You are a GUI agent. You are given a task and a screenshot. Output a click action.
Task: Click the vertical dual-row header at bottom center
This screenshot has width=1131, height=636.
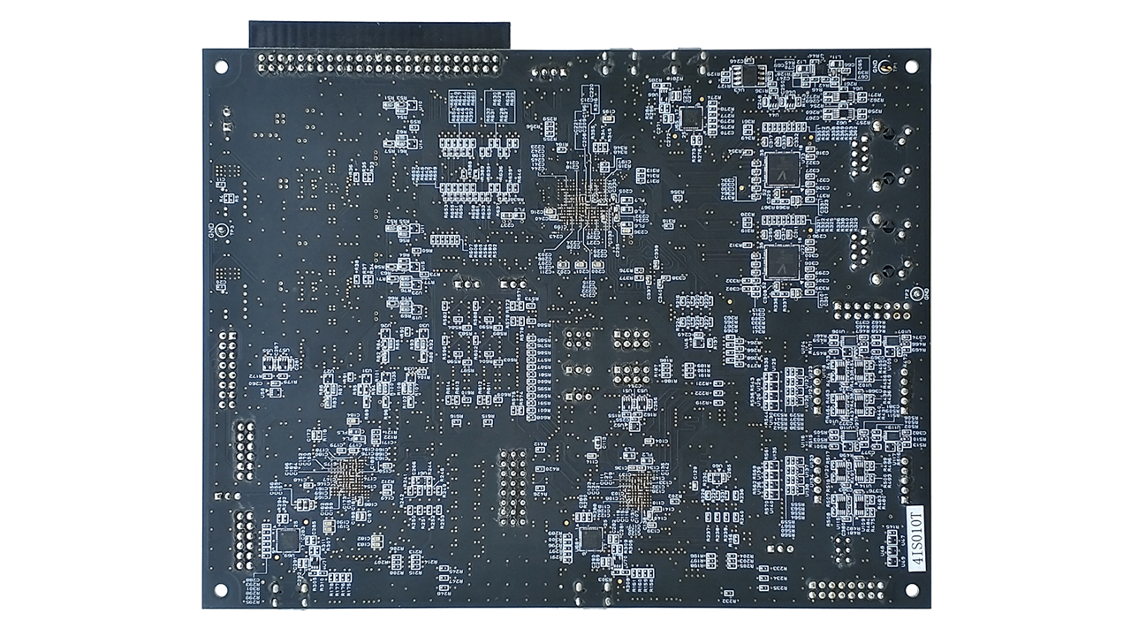click(512, 488)
